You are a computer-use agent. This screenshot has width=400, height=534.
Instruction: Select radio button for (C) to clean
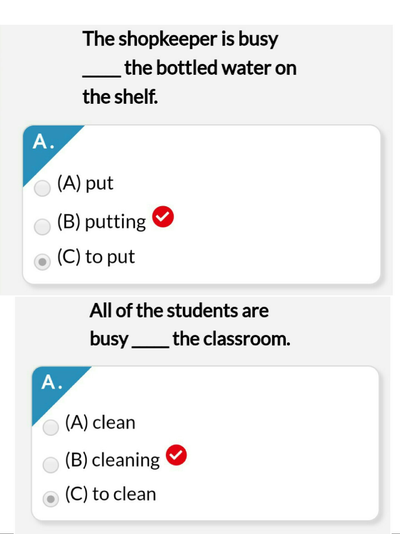pos(51,499)
